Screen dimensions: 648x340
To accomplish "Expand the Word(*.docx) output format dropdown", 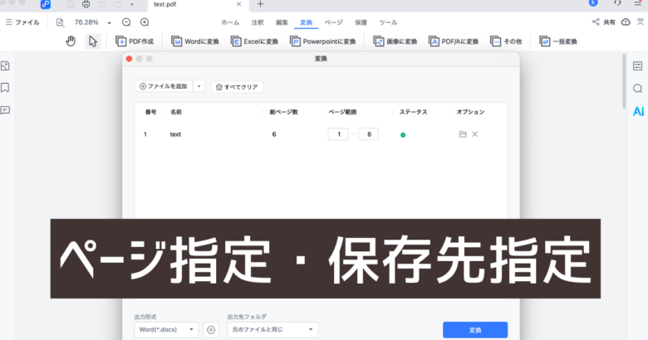I will [166, 330].
